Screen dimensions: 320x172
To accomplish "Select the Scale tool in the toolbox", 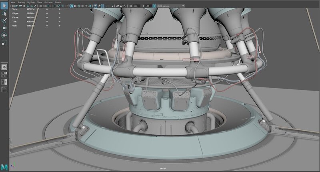I will [4, 43].
